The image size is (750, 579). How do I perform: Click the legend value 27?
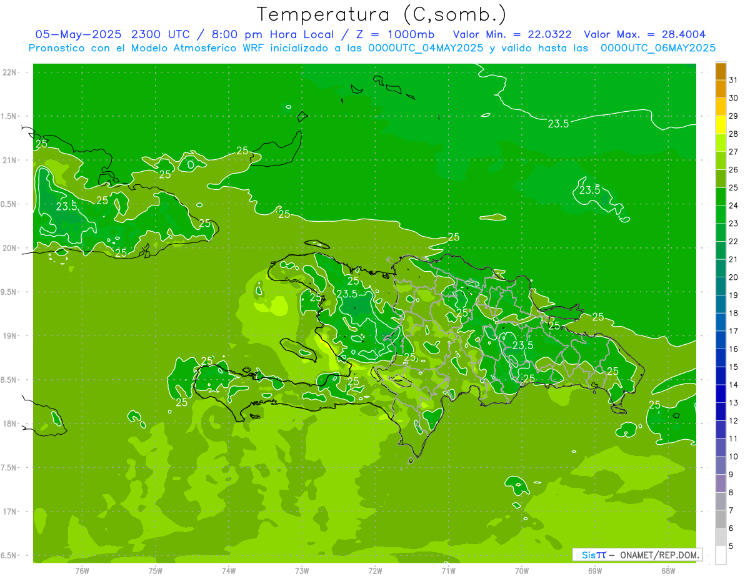(734, 152)
